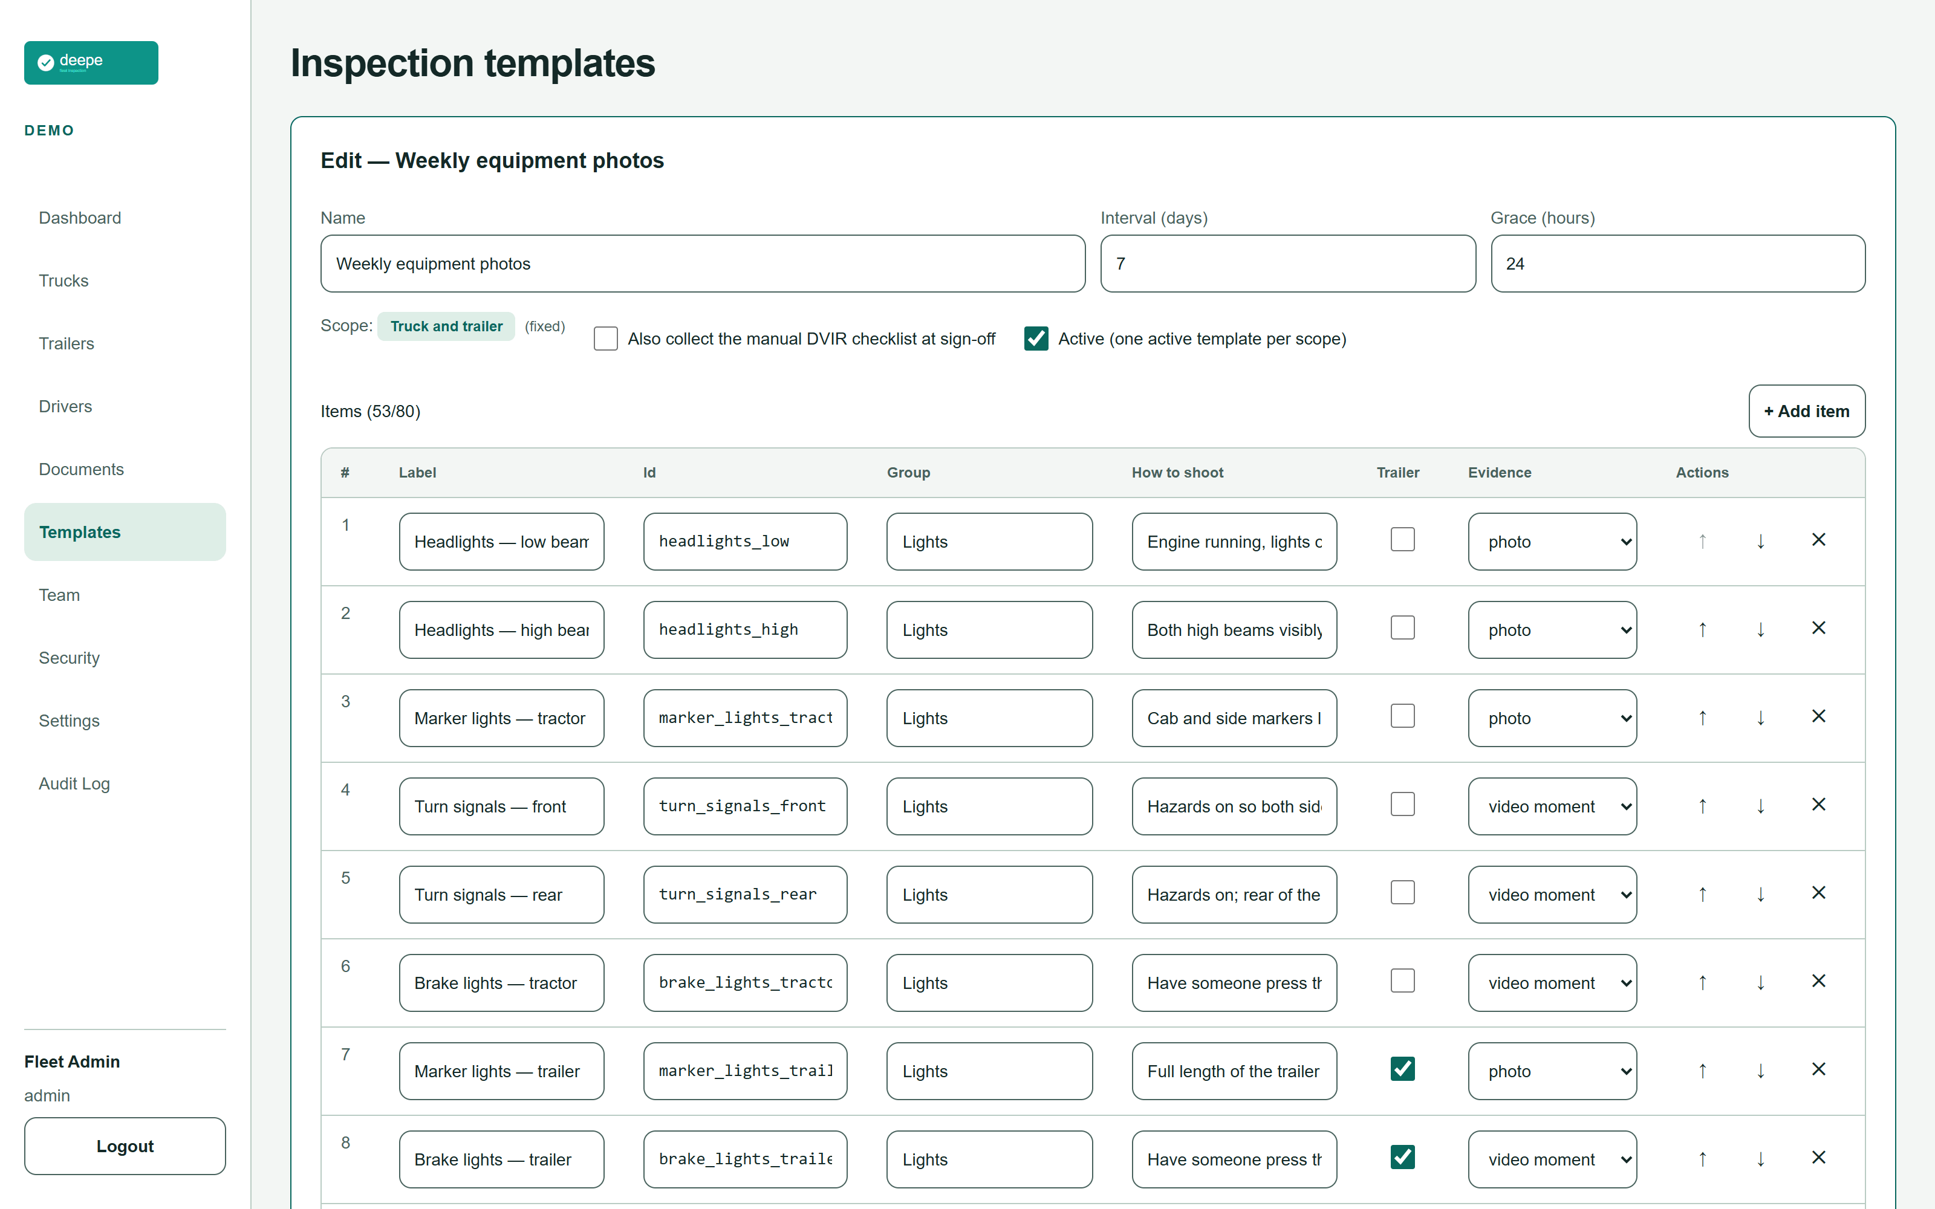1935x1209 pixels.
Task: Open Evidence dropdown for turn_signals_rear
Action: pos(1552,895)
